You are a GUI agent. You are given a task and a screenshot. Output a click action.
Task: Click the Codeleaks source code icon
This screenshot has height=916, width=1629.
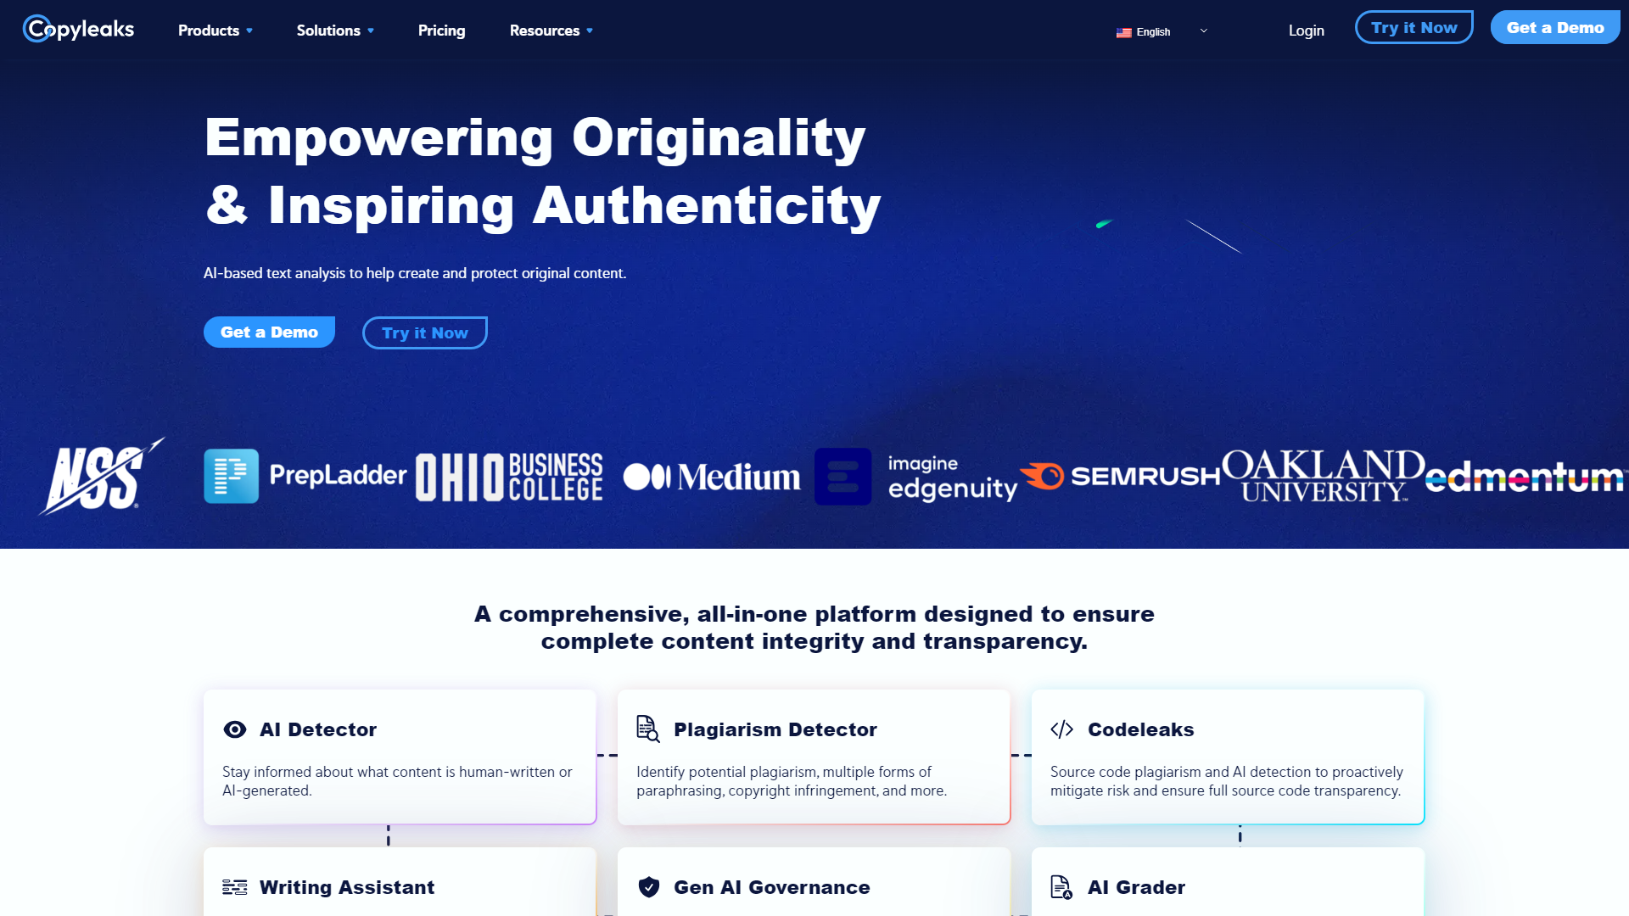point(1061,728)
